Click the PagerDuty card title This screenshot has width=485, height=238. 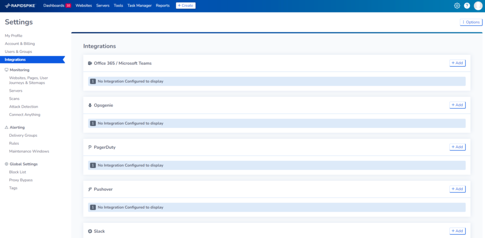pyautogui.click(x=105, y=148)
